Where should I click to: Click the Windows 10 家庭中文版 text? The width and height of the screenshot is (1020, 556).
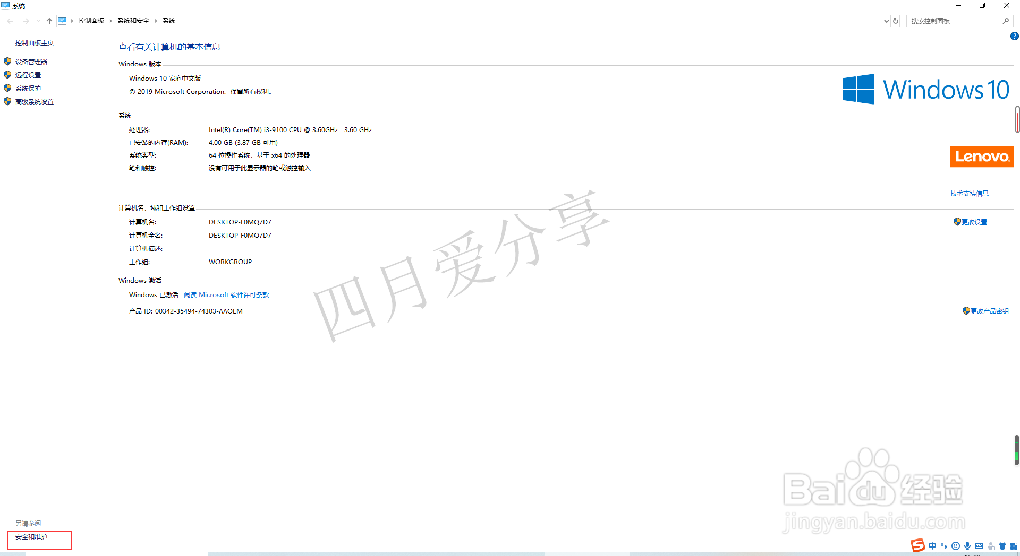click(165, 79)
